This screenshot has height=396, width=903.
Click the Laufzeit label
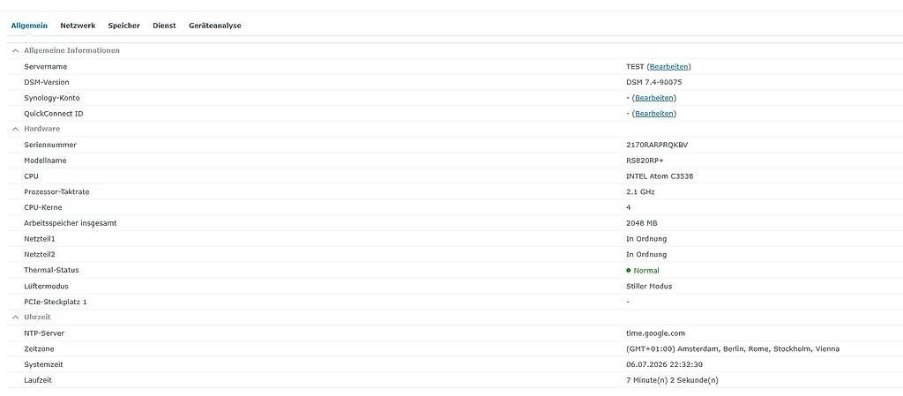point(38,380)
